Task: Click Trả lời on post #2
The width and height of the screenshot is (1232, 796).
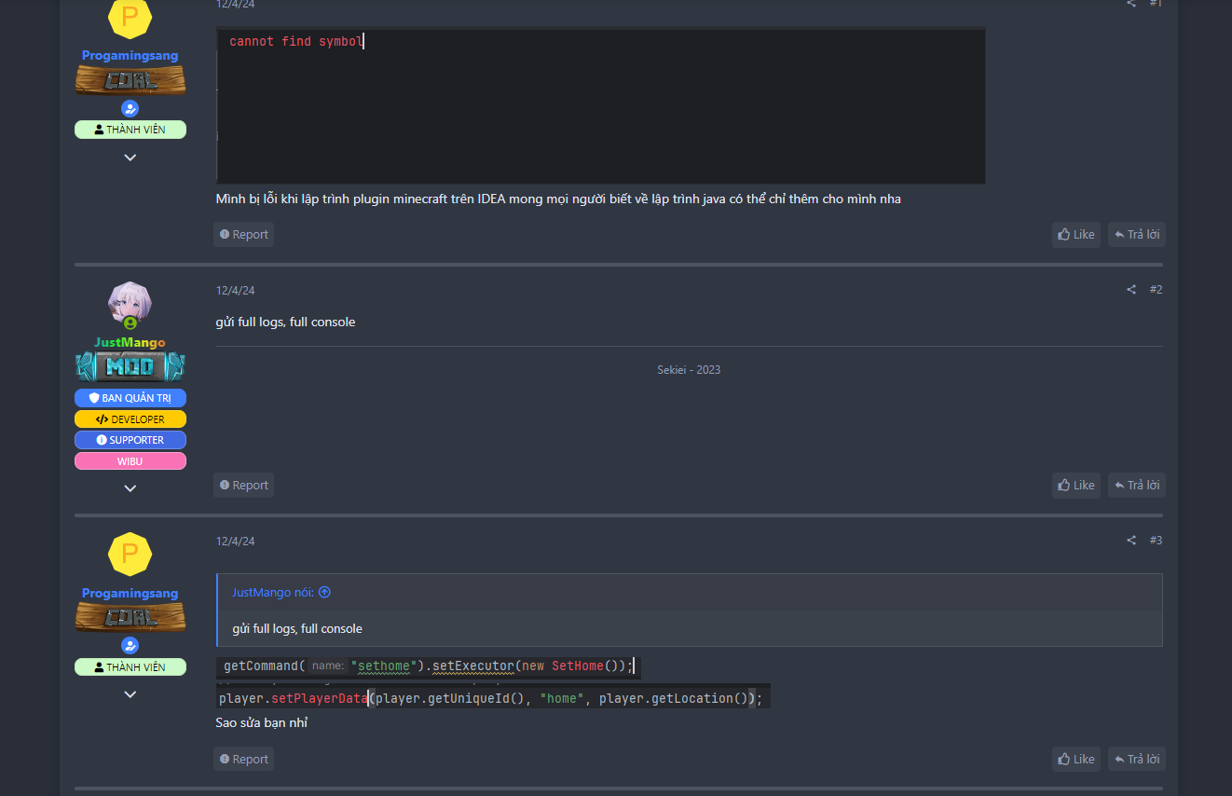Action: pos(1137,486)
